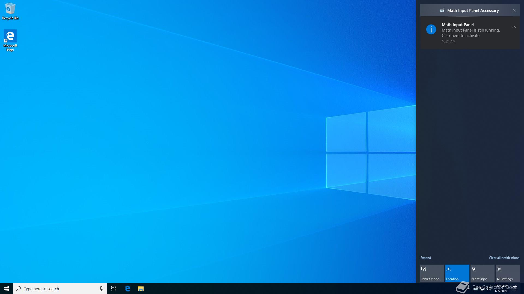Clear all notifications

coord(504,258)
